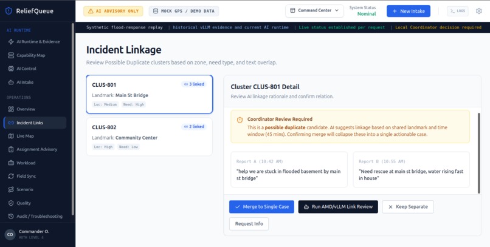Image resolution: width=490 pixels, height=247 pixels.
Task: Expand the Command Center dropdown chevron
Action: click(x=337, y=10)
